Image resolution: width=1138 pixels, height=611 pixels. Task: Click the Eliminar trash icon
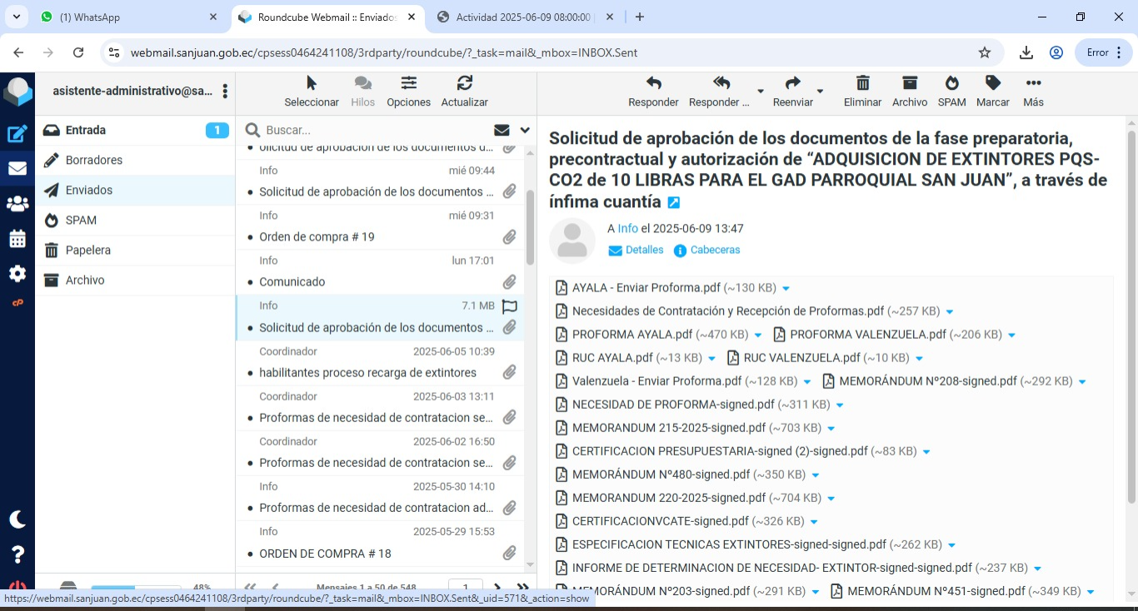[x=862, y=84]
